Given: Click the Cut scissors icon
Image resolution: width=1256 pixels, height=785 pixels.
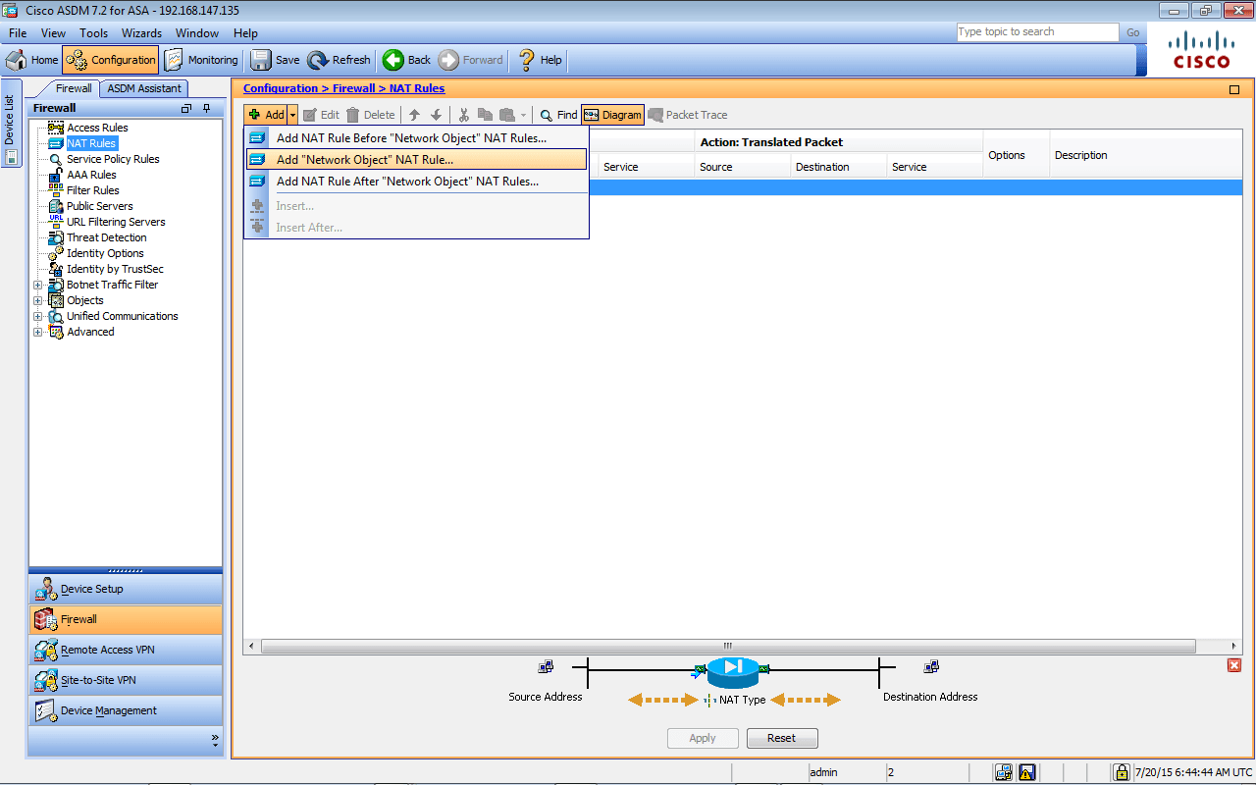Looking at the screenshot, I should click(x=464, y=115).
